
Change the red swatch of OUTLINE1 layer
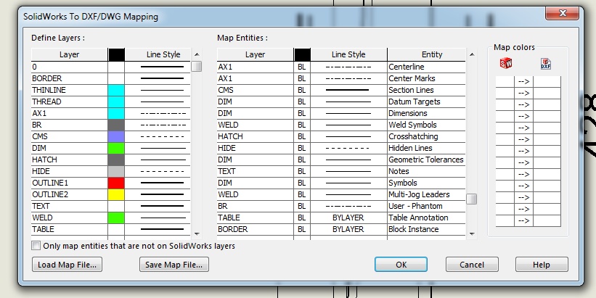click(116, 183)
